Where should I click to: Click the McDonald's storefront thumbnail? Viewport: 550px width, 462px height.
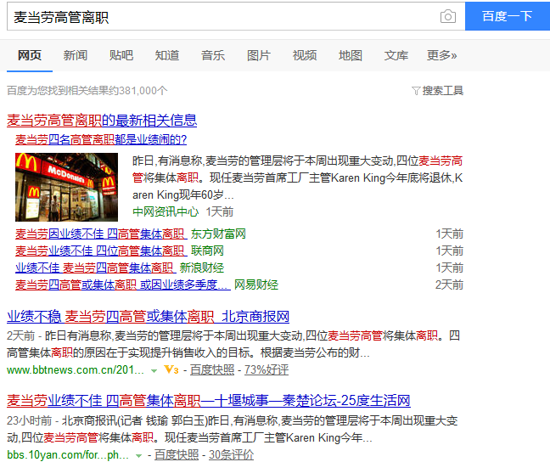click(67, 187)
